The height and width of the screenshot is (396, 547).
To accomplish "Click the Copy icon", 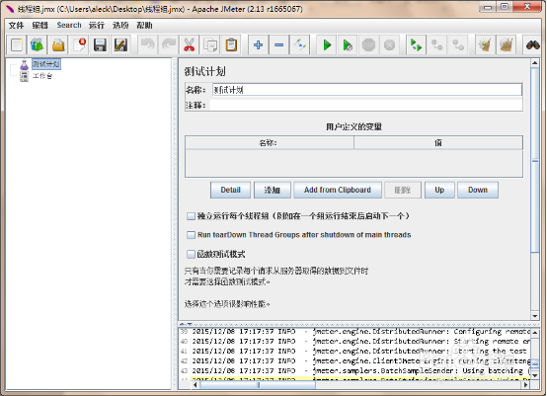I will 210,44.
